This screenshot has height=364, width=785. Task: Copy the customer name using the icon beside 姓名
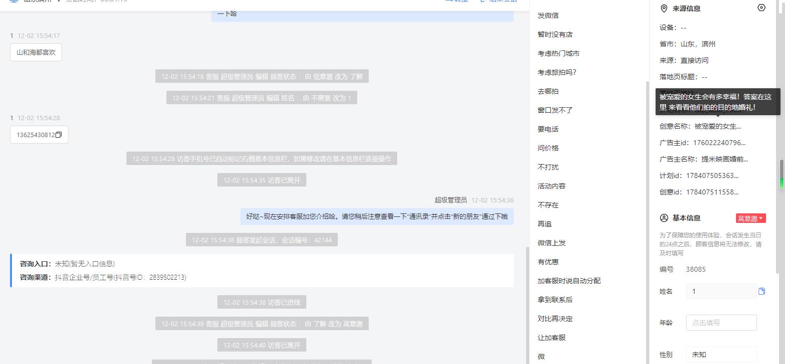pyautogui.click(x=762, y=291)
